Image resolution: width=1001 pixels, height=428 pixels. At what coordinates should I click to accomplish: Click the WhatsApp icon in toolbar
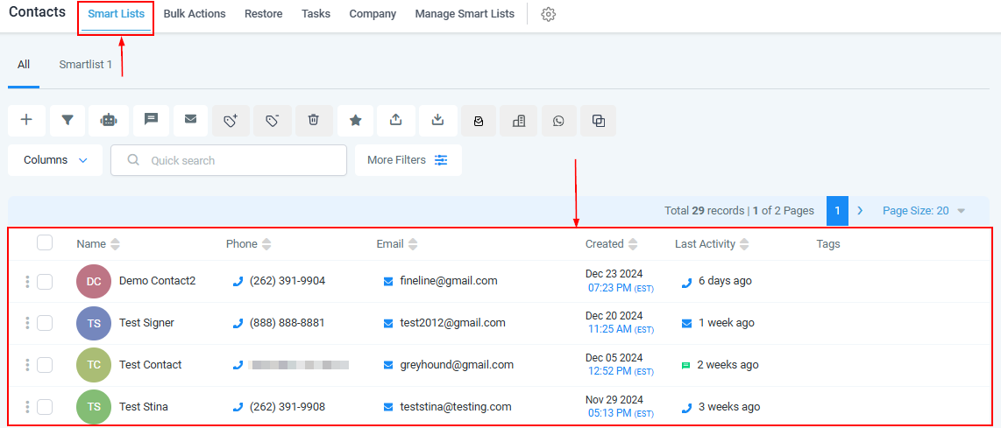[559, 120]
